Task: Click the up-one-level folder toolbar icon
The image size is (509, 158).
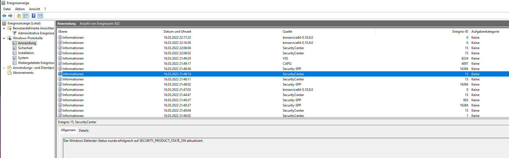Action: pos(19,16)
